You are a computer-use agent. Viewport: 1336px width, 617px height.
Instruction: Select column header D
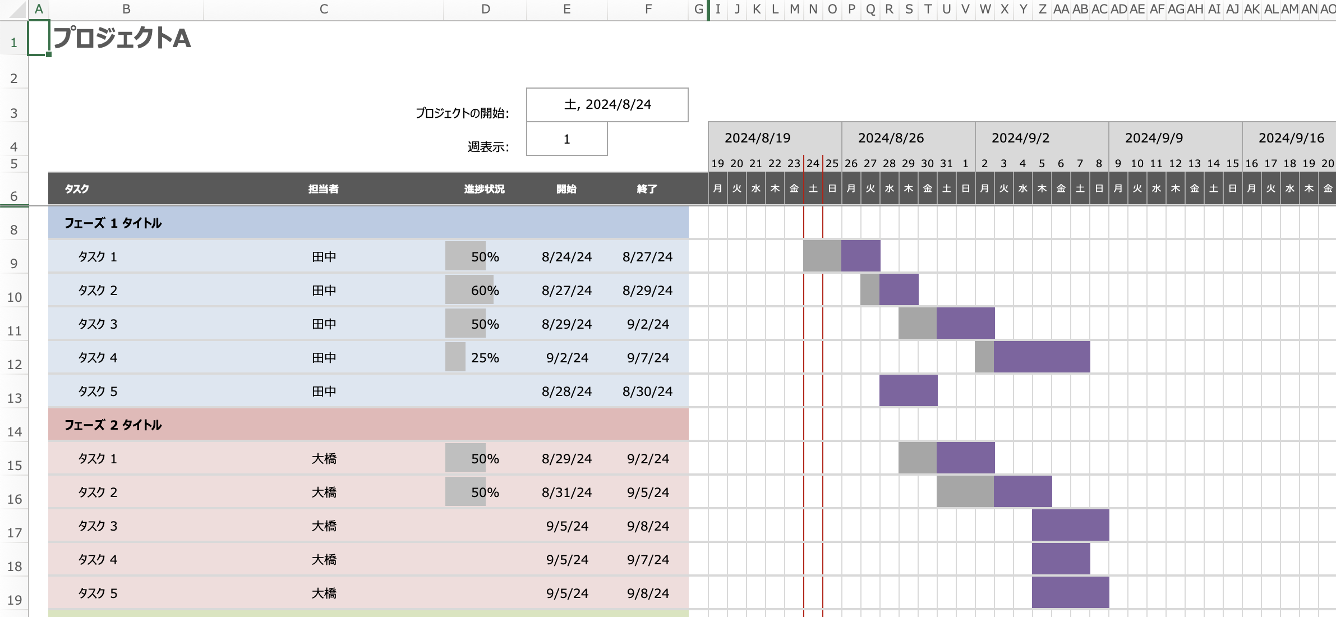485,9
